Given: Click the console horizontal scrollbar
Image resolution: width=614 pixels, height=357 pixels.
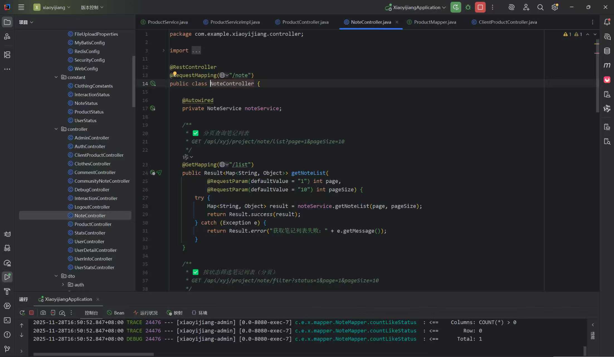Looking at the screenshot, I should click(93, 354).
